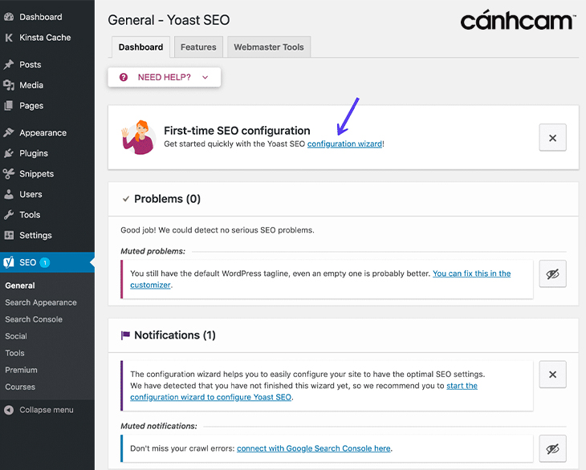The width and height of the screenshot is (586, 470).
Task: Click the Yoast assistant avatar illustration
Action: tap(139, 137)
